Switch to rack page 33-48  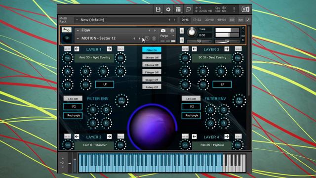pyautogui.click(x=209, y=20)
